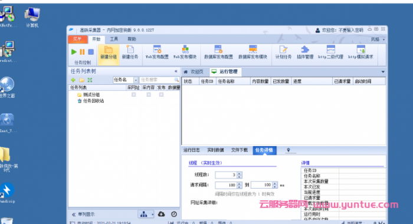The image size is (413, 224).
Task: Click the clock icon below the task tree
Action: pyautogui.click(x=174, y=214)
